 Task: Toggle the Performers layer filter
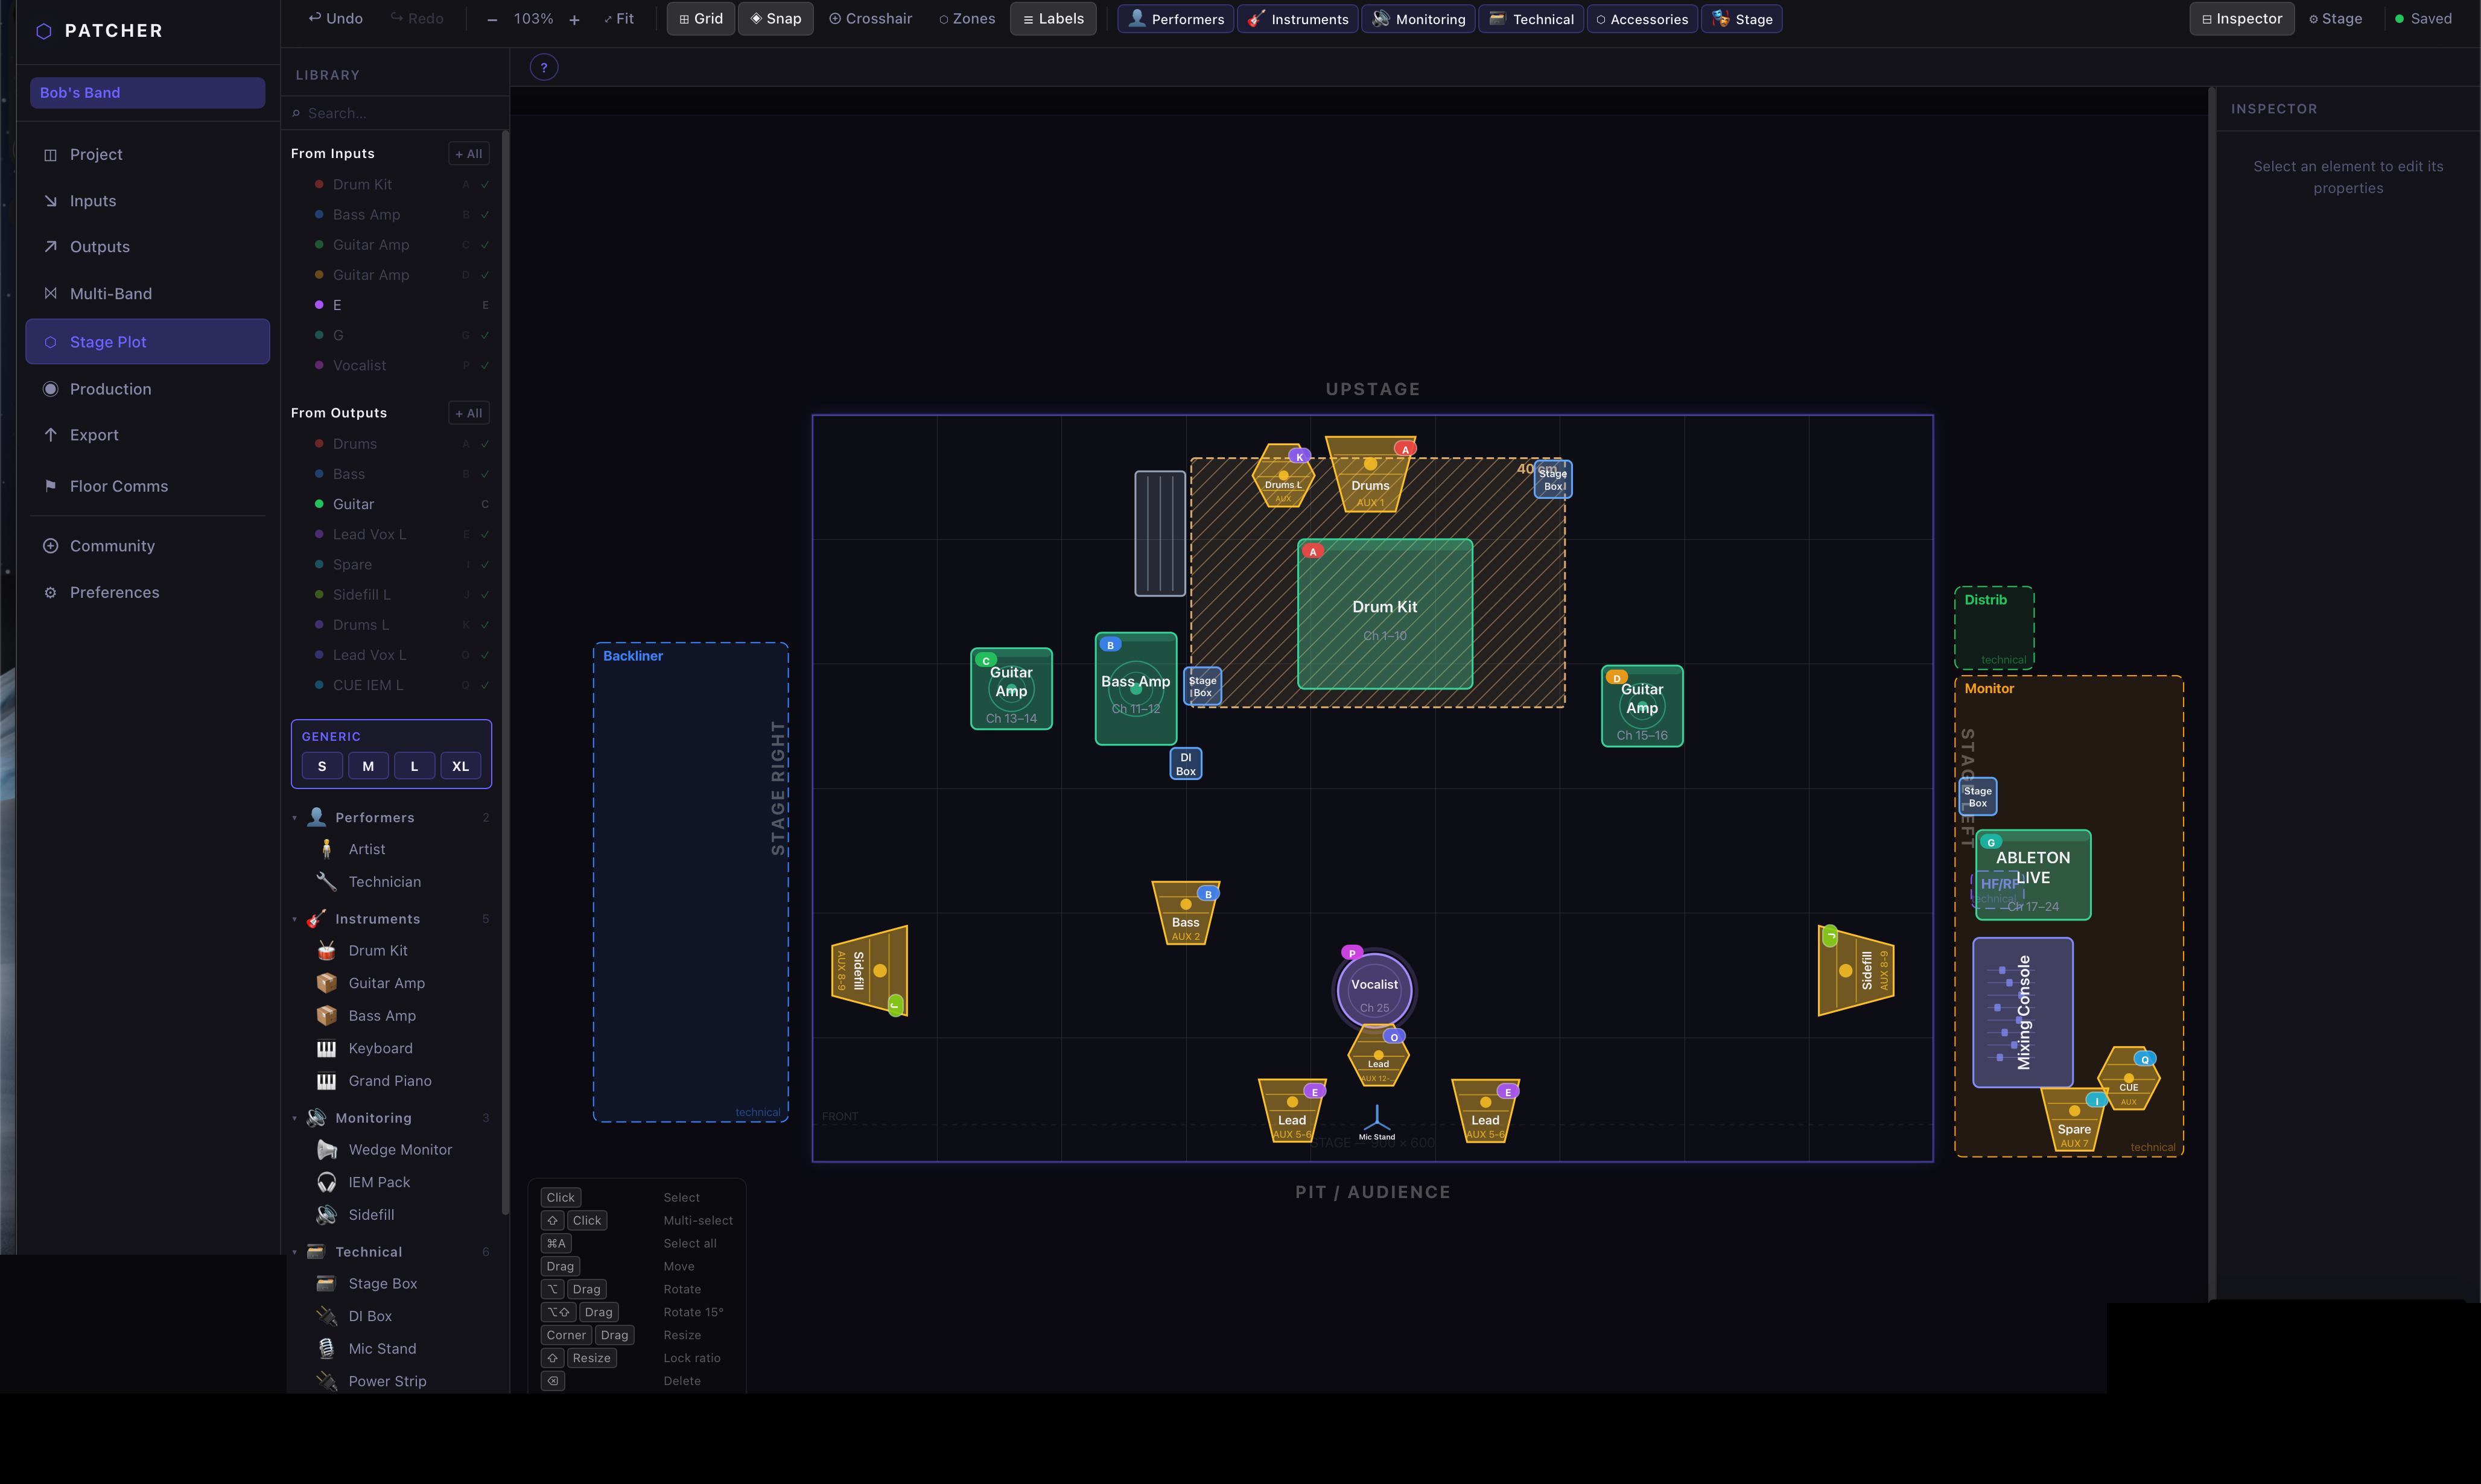[x=1175, y=19]
